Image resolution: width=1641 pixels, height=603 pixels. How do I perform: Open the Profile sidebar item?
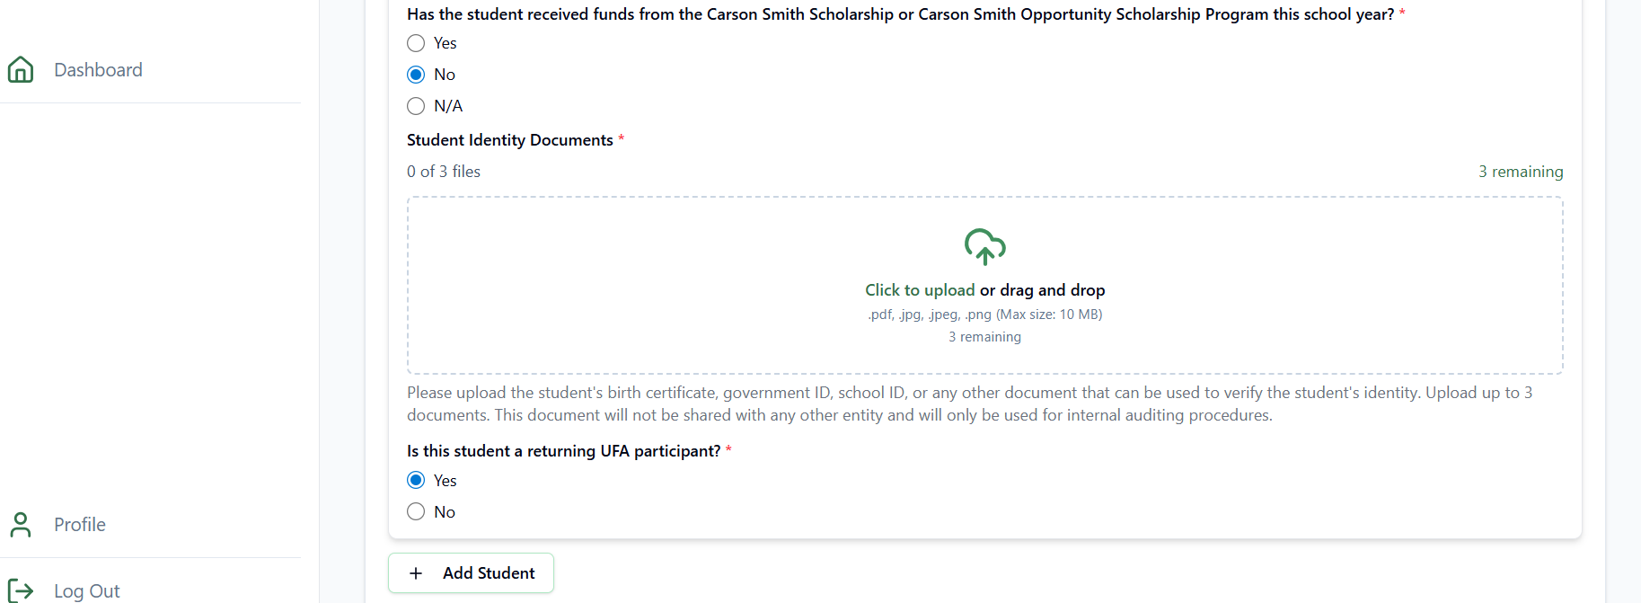pyautogui.click(x=80, y=525)
